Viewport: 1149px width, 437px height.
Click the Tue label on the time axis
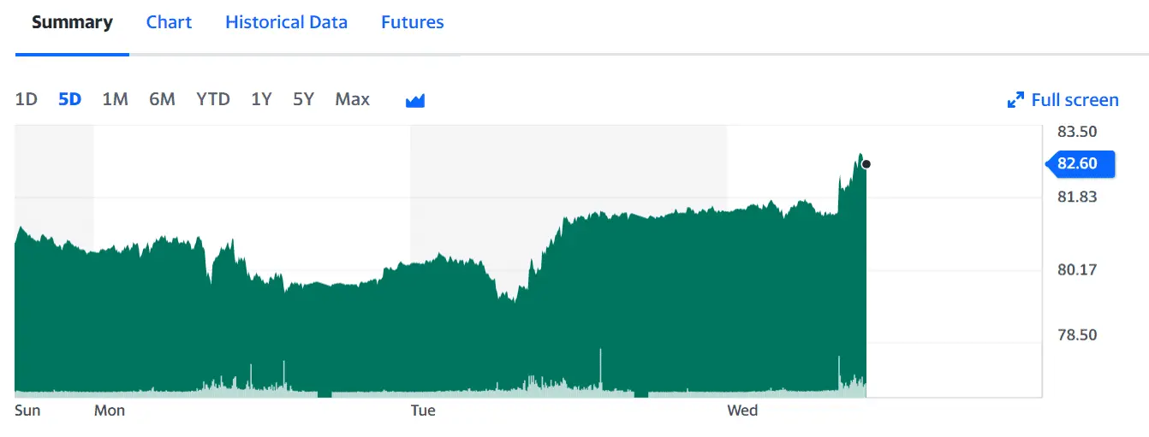(423, 410)
